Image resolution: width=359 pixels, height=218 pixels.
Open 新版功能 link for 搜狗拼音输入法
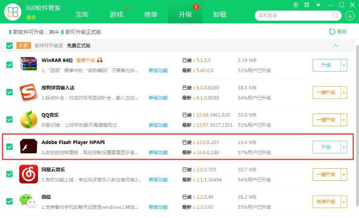(x=158, y=98)
